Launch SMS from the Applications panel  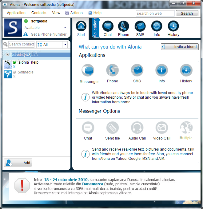pos(137,70)
